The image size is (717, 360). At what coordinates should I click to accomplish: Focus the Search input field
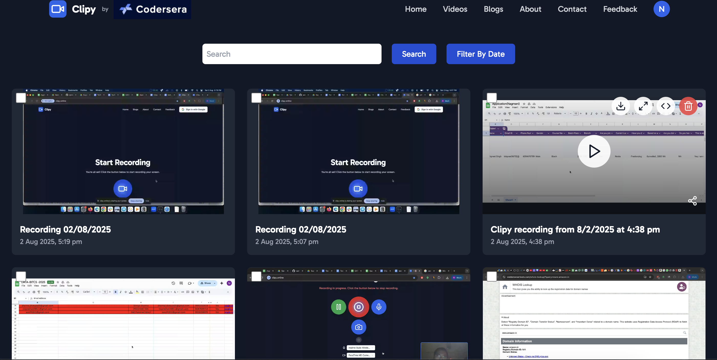tap(292, 54)
